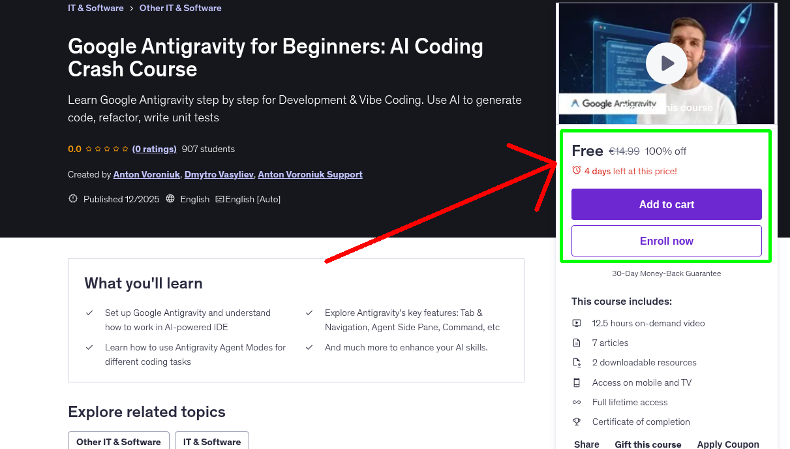Click Apply Coupon
The width and height of the screenshot is (790, 449).
tap(728, 443)
